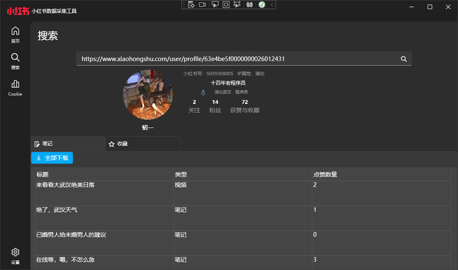Click the username 初一 under avatar
Image resolution: width=458 pixels, height=270 pixels.
[x=148, y=128]
